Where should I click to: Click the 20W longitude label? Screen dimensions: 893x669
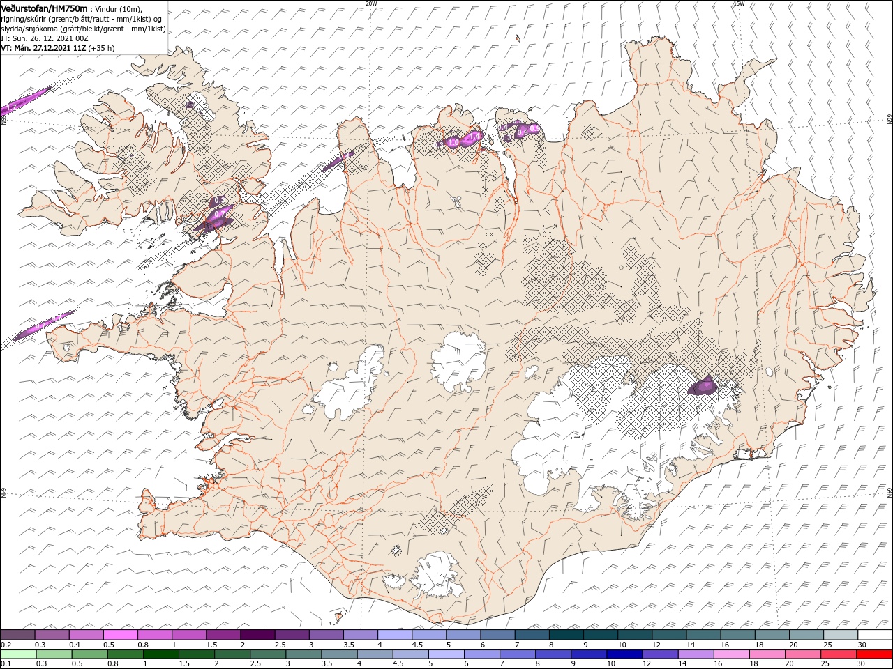371,3
